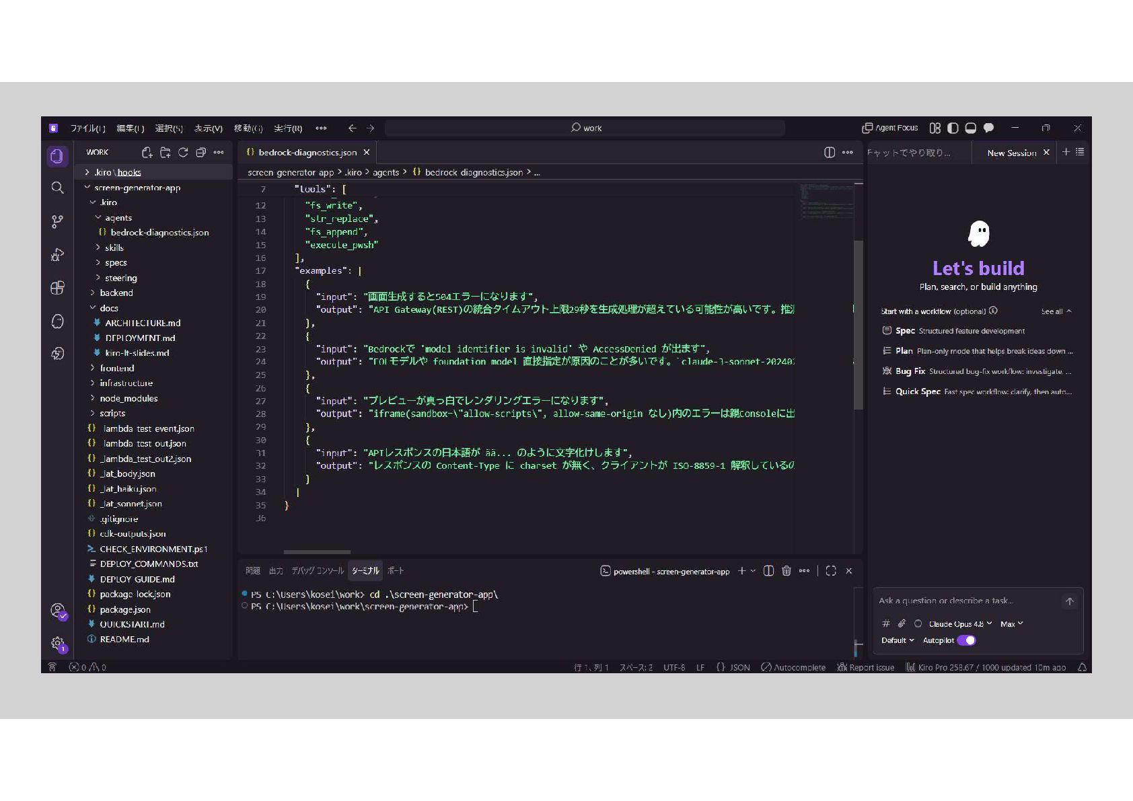
Task: Toggle Agent Focus mode
Action: (x=889, y=128)
